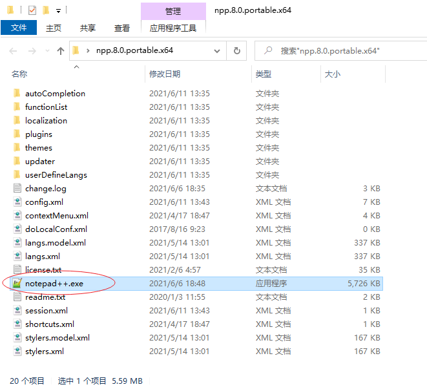This screenshot has width=427, height=389.
Task: Select the functionList folder name
Action: (46, 107)
